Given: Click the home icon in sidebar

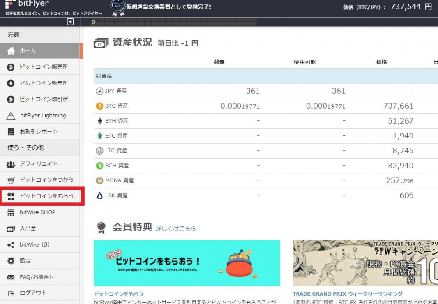Looking at the screenshot, I should [x=11, y=51].
